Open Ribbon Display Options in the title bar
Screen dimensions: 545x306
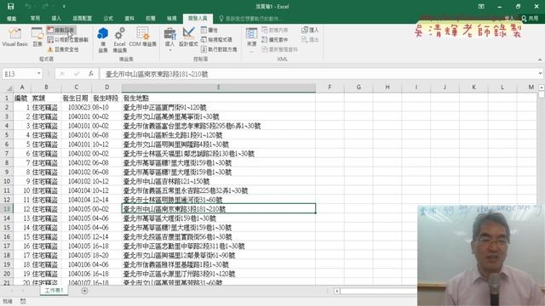(x=481, y=6)
